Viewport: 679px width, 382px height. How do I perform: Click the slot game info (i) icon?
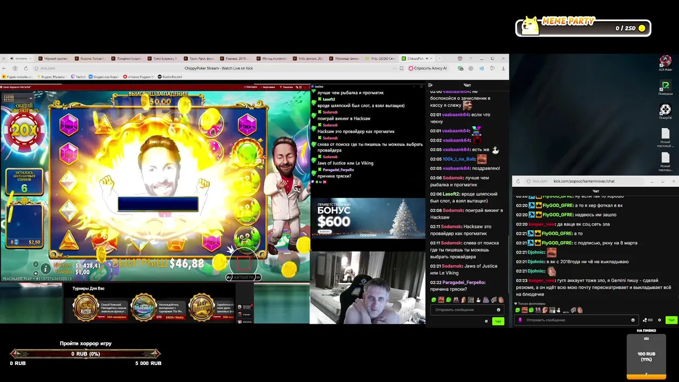pyautogui.click(x=46, y=269)
